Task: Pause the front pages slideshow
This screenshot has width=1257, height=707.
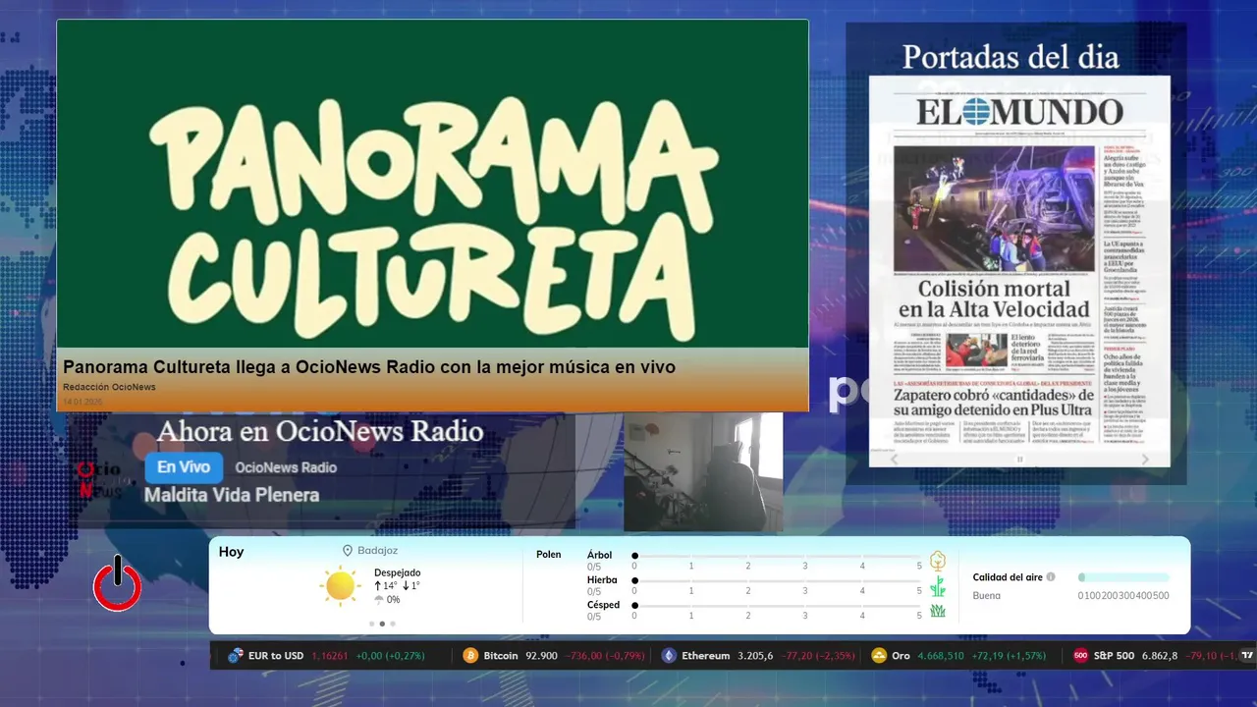Action: tap(1019, 460)
